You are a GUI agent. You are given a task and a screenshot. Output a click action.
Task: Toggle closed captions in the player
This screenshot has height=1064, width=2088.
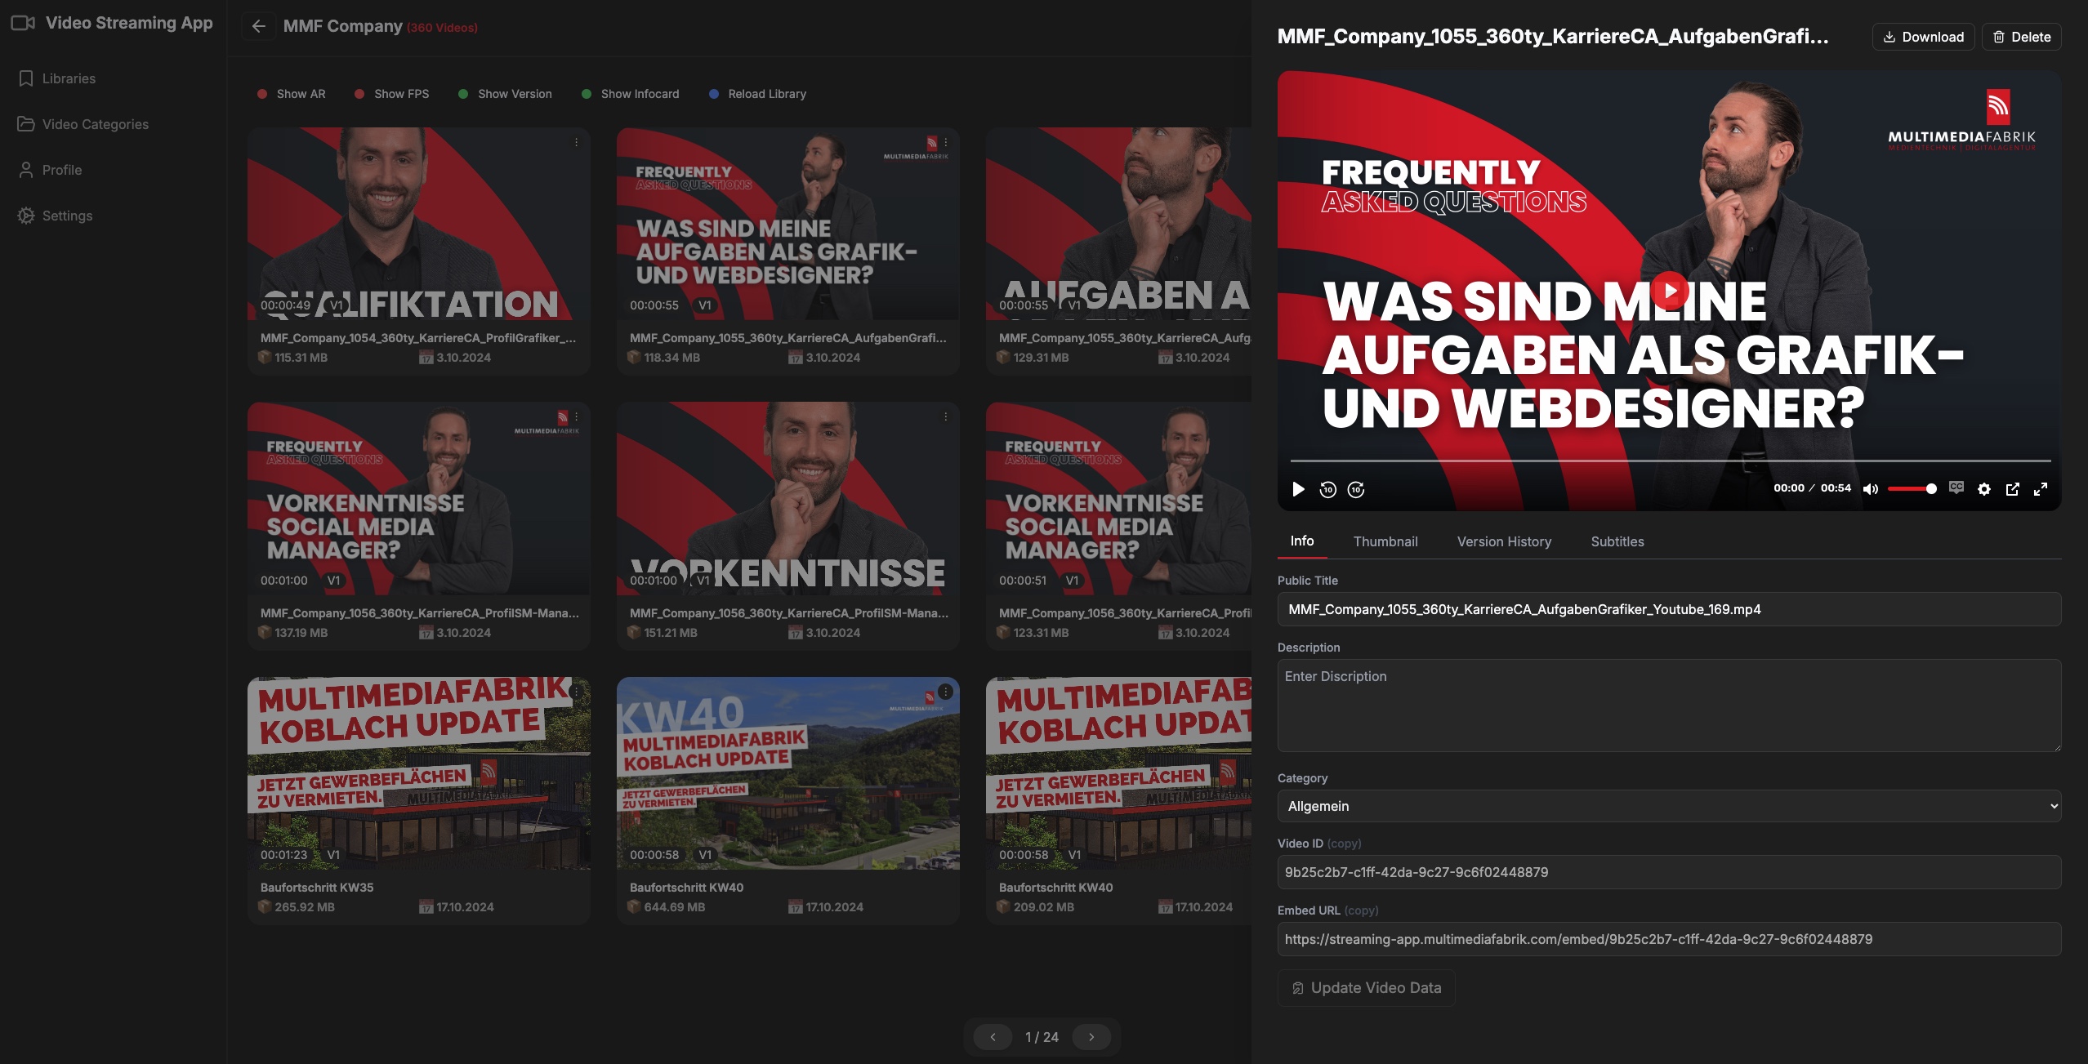point(1956,487)
